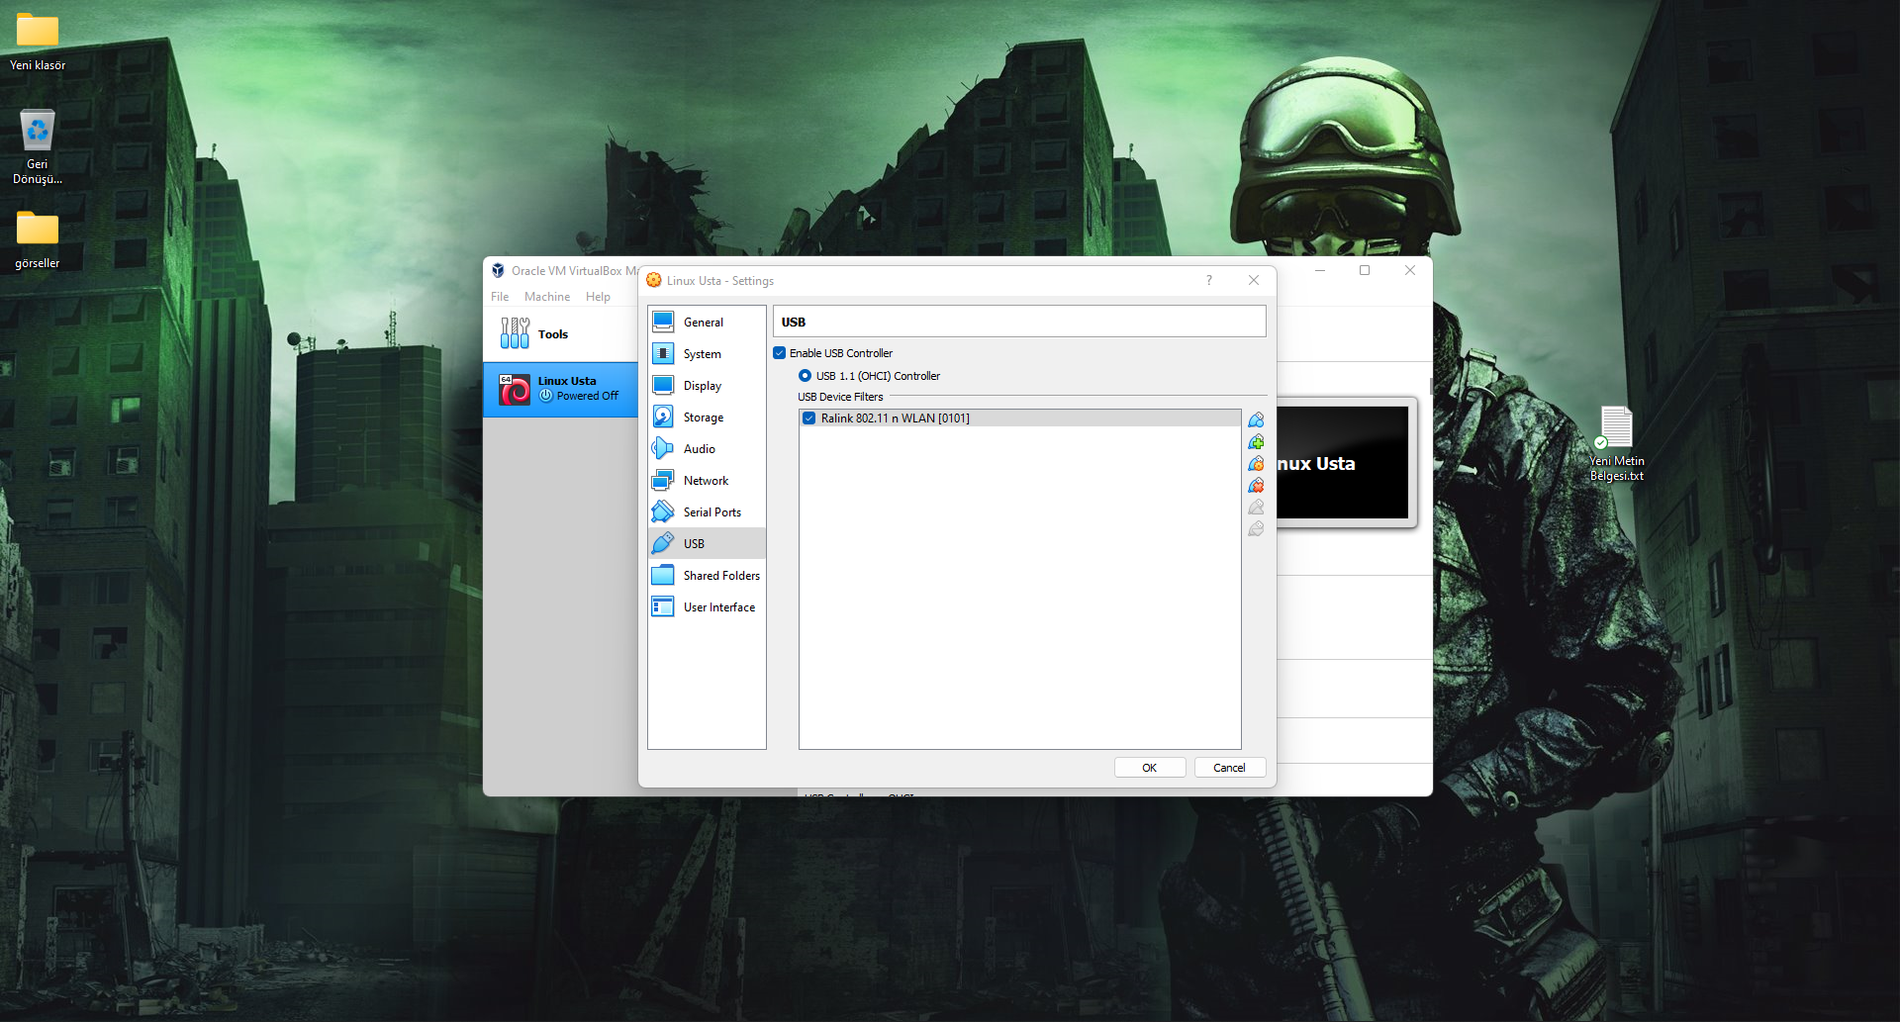Select the "Ralink 802.11 n WLAN [0101]" filter text

[896, 418]
